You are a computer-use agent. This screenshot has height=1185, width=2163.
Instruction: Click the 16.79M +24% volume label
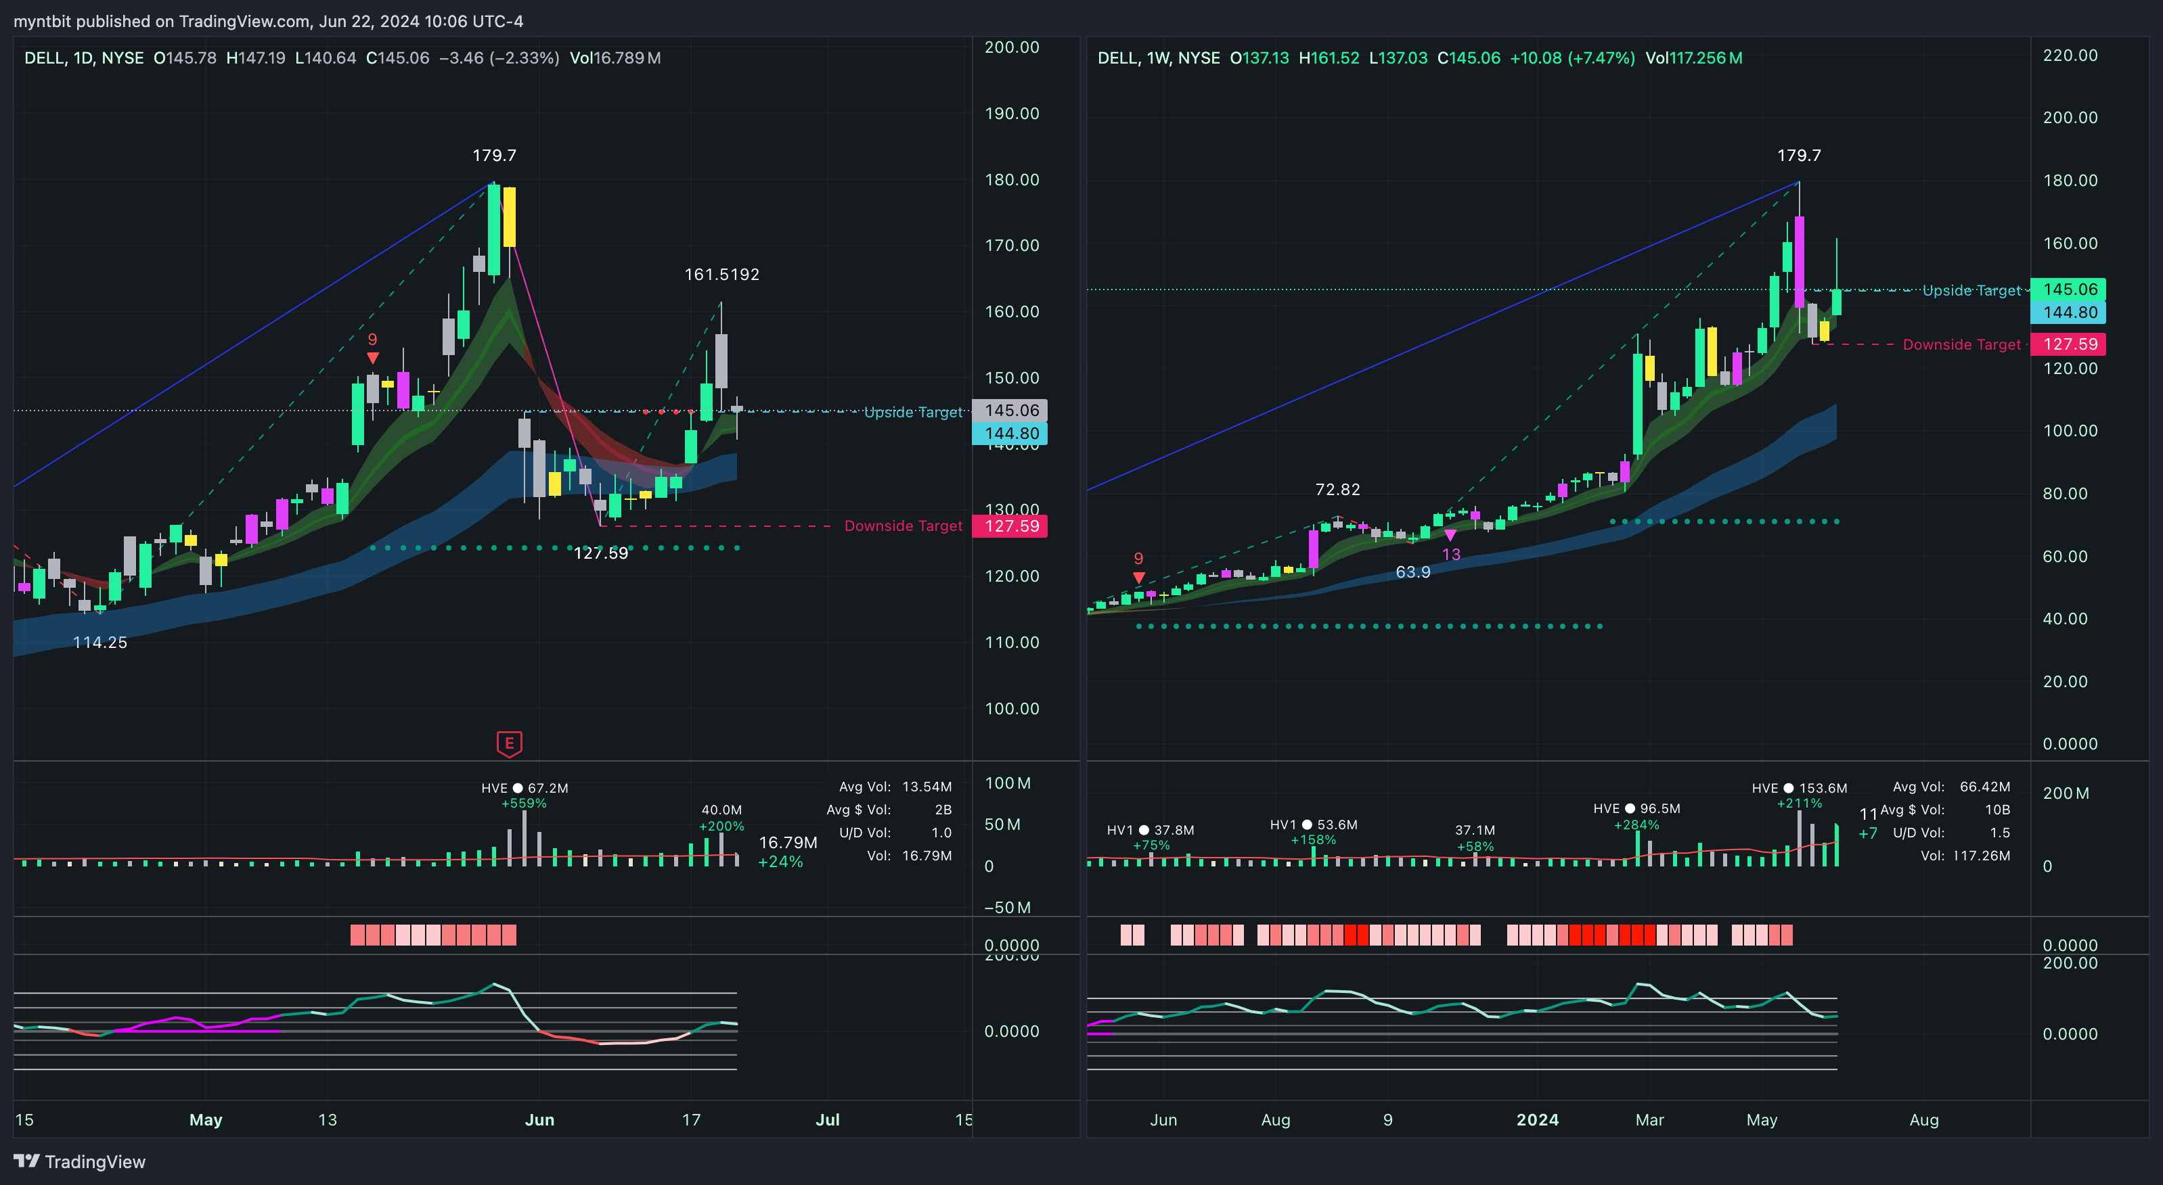click(787, 851)
